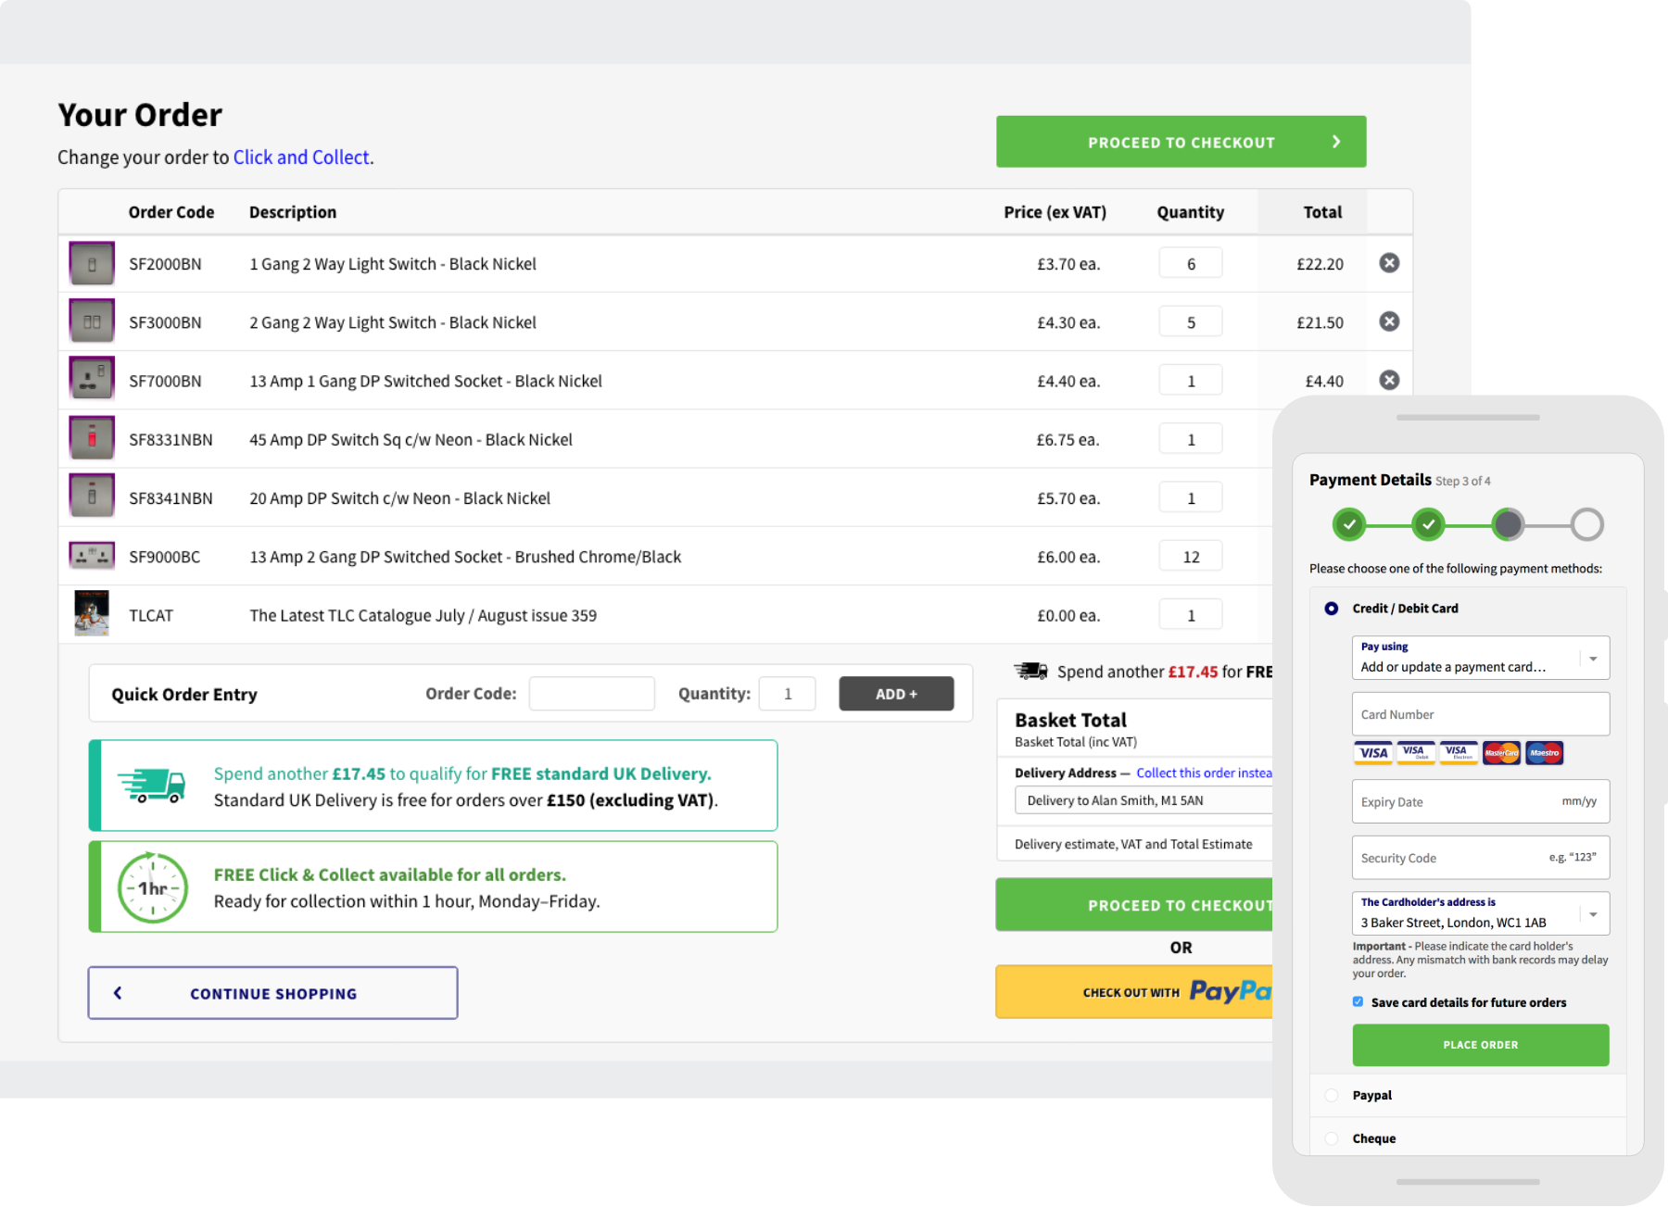Focus Quick Order Entry order code field
1668x1207 pixels.
[591, 694]
